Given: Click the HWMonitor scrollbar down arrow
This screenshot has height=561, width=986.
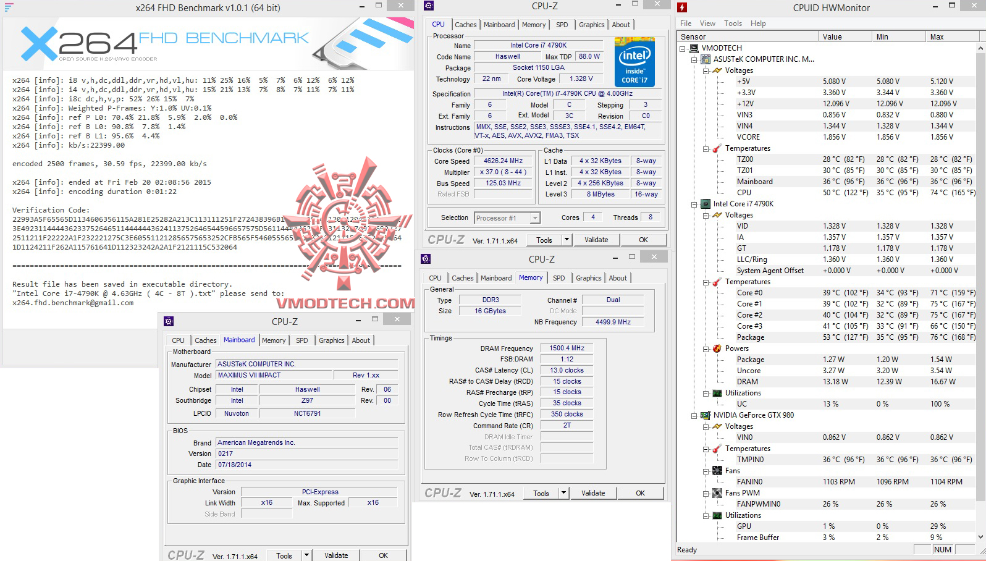Looking at the screenshot, I should point(980,537).
